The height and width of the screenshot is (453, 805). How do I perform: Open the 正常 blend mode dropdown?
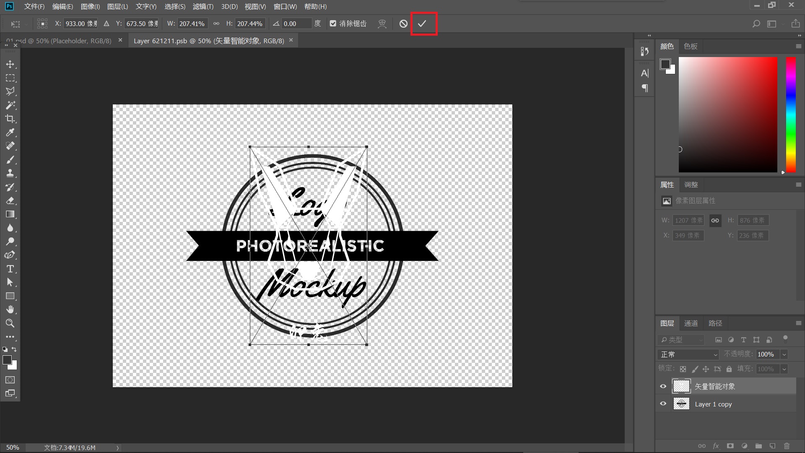(x=688, y=354)
